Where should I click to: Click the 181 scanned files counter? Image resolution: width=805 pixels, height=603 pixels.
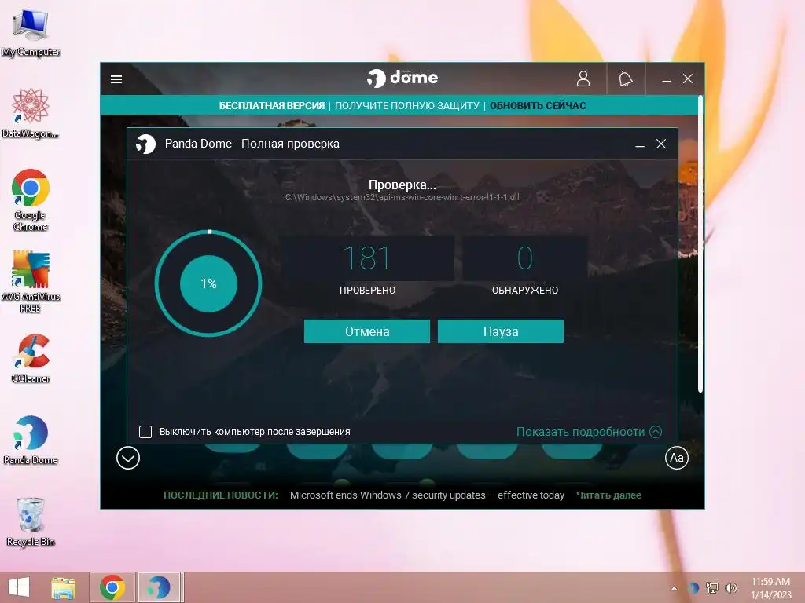[367, 258]
